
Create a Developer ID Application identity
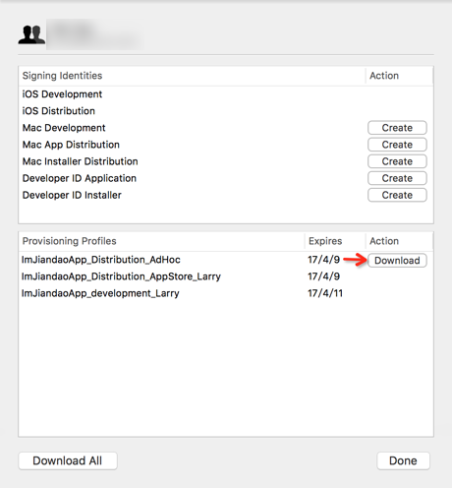click(x=397, y=178)
